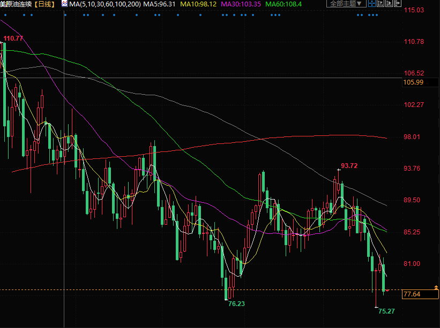
Task: Click the jump-to-start chart icon
Action: click(380, 4)
